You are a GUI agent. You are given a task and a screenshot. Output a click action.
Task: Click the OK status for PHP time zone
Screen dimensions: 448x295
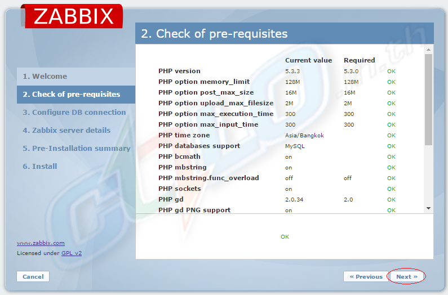tap(391, 135)
